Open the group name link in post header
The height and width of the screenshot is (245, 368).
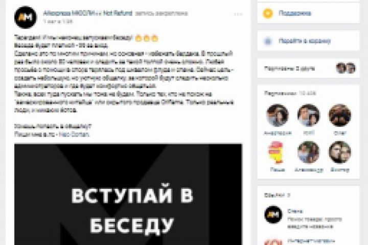[88, 13]
